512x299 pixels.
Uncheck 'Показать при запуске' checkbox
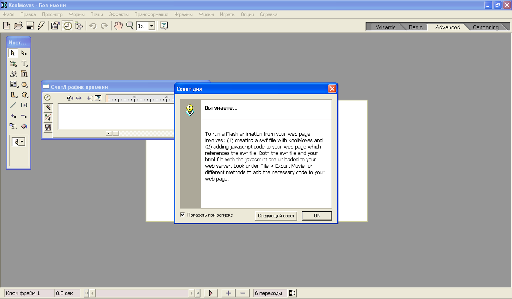(183, 215)
